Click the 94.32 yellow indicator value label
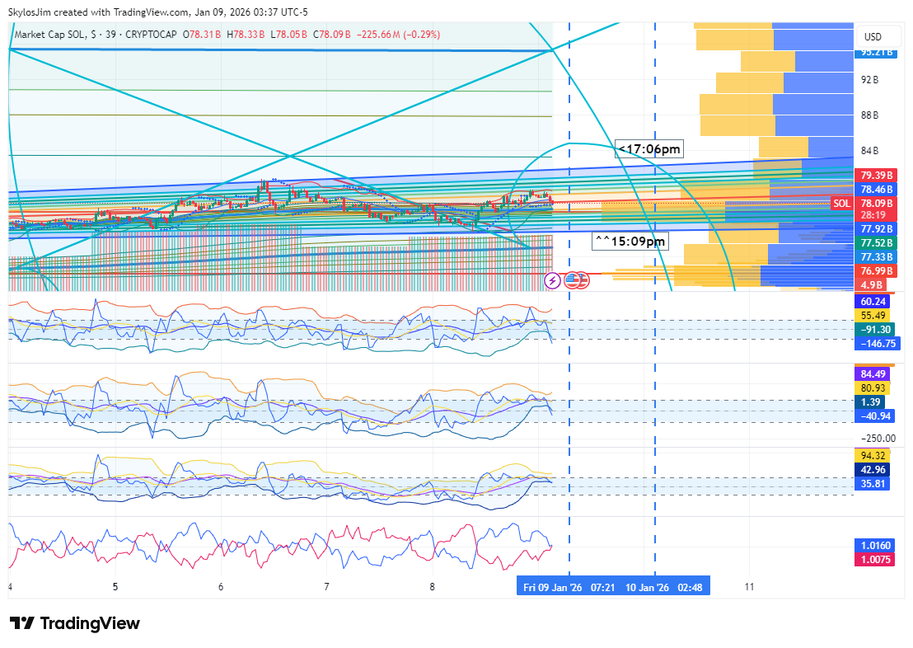 click(x=873, y=455)
